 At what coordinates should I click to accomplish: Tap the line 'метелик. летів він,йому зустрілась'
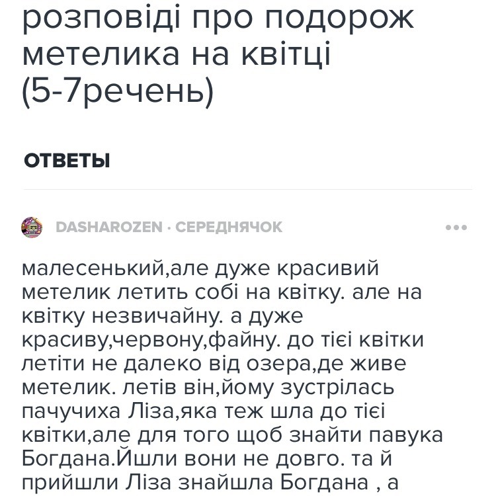[208, 388]
